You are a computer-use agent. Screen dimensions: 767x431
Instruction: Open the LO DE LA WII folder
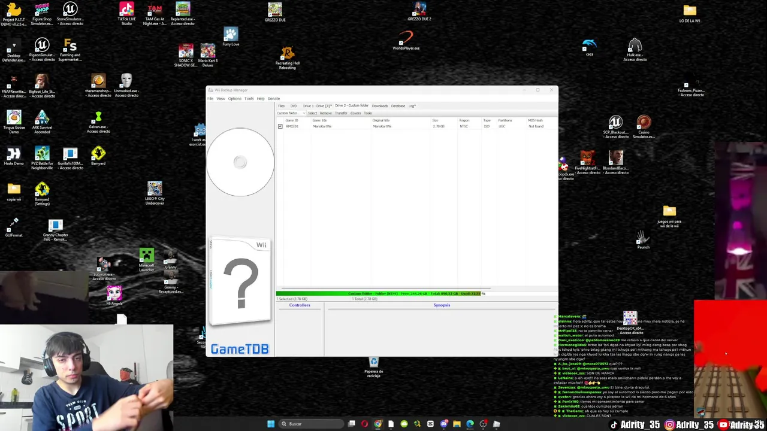(x=690, y=14)
